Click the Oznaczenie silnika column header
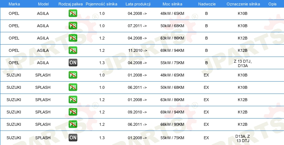This screenshot has height=145, width=284. tap(243, 4)
